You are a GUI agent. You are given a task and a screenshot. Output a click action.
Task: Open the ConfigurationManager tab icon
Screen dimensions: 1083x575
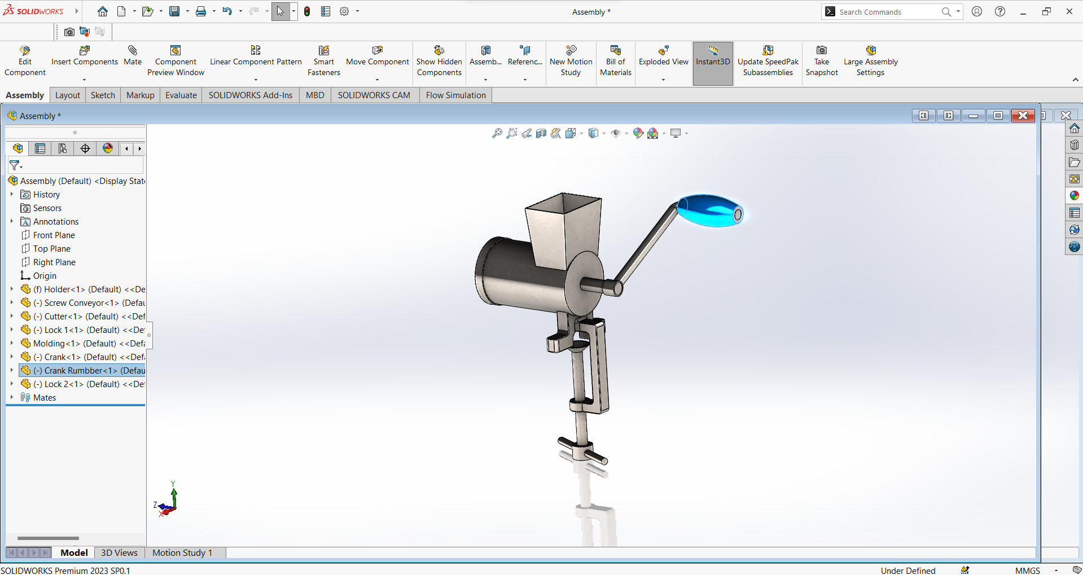[x=63, y=148]
